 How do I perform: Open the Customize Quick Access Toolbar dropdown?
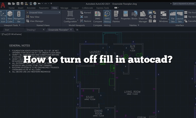[x=51, y=4]
